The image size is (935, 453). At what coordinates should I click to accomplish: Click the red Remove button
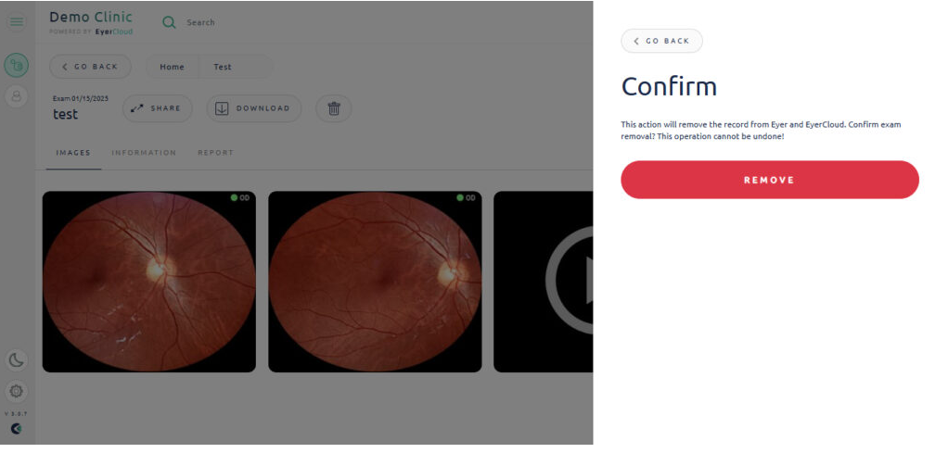pyautogui.click(x=770, y=180)
